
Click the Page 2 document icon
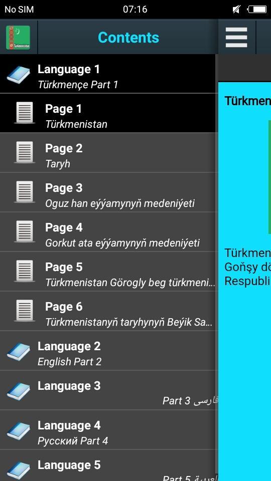pyautogui.click(x=24, y=152)
